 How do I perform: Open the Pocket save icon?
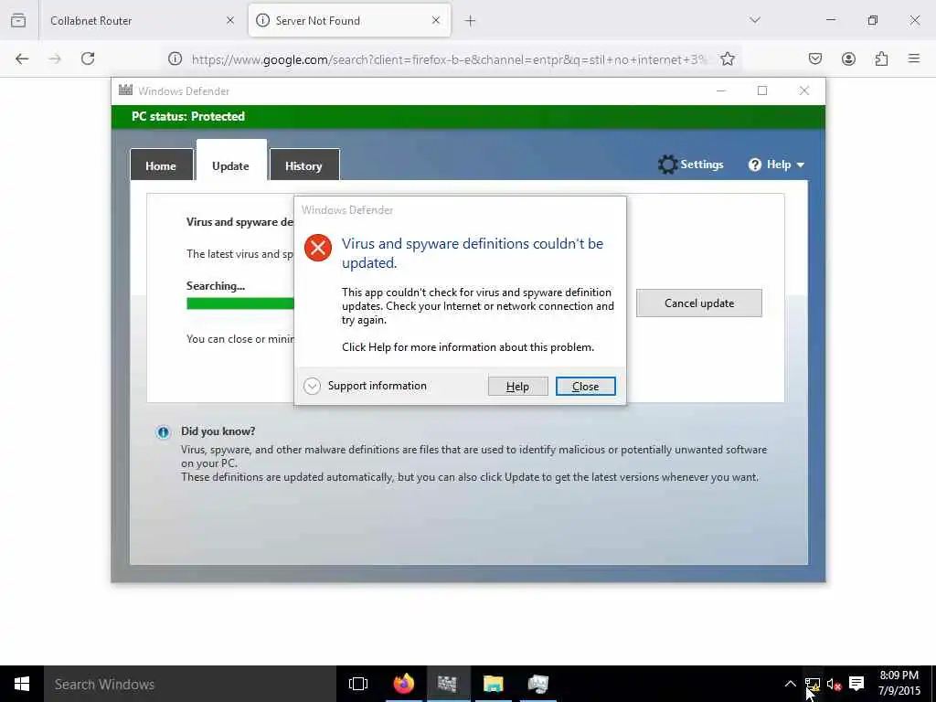(x=815, y=58)
